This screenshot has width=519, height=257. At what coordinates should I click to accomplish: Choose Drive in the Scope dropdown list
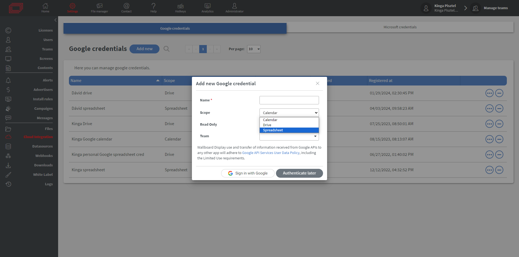click(289, 125)
